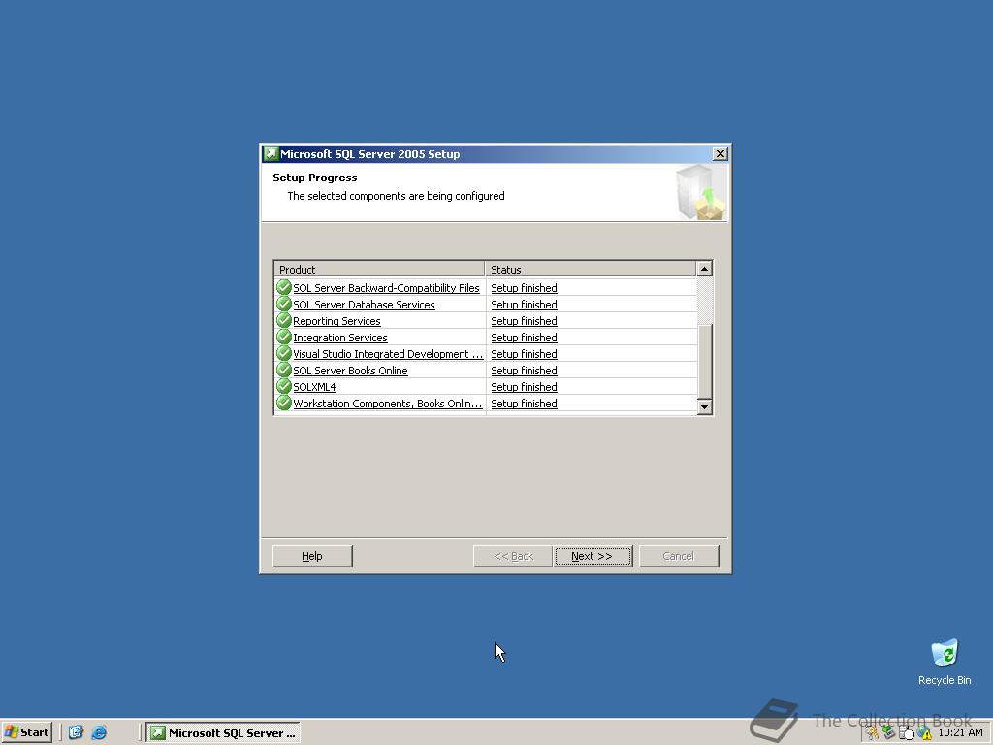Click Setup finished status for Reporting Services
The image size is (993, 745).
525,321
